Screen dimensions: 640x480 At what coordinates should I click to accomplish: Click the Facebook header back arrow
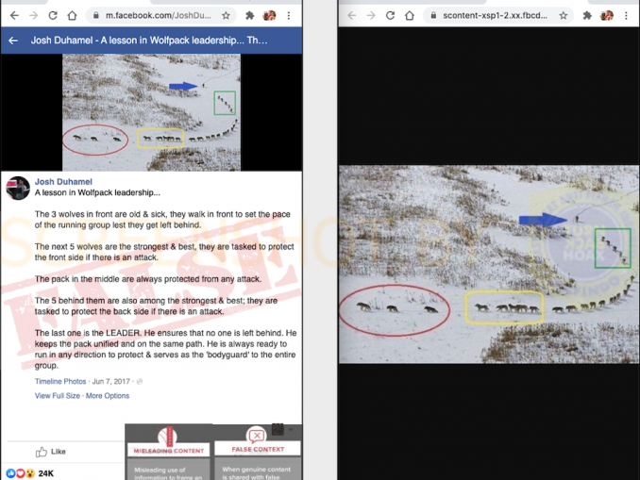coord(13,41)
